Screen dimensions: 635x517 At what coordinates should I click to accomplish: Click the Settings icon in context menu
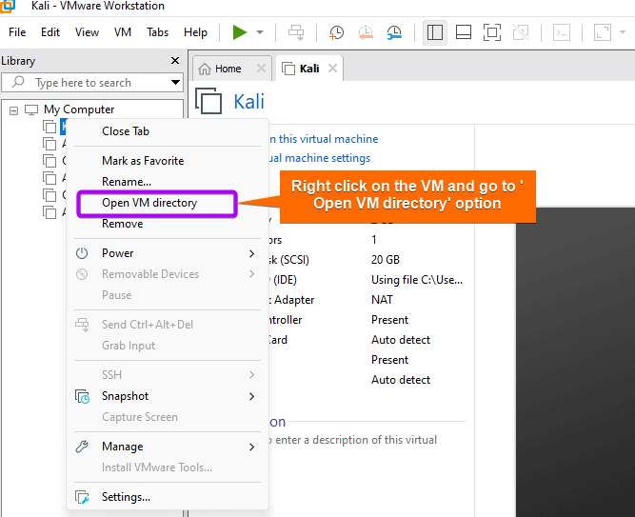tap(82, 497)
